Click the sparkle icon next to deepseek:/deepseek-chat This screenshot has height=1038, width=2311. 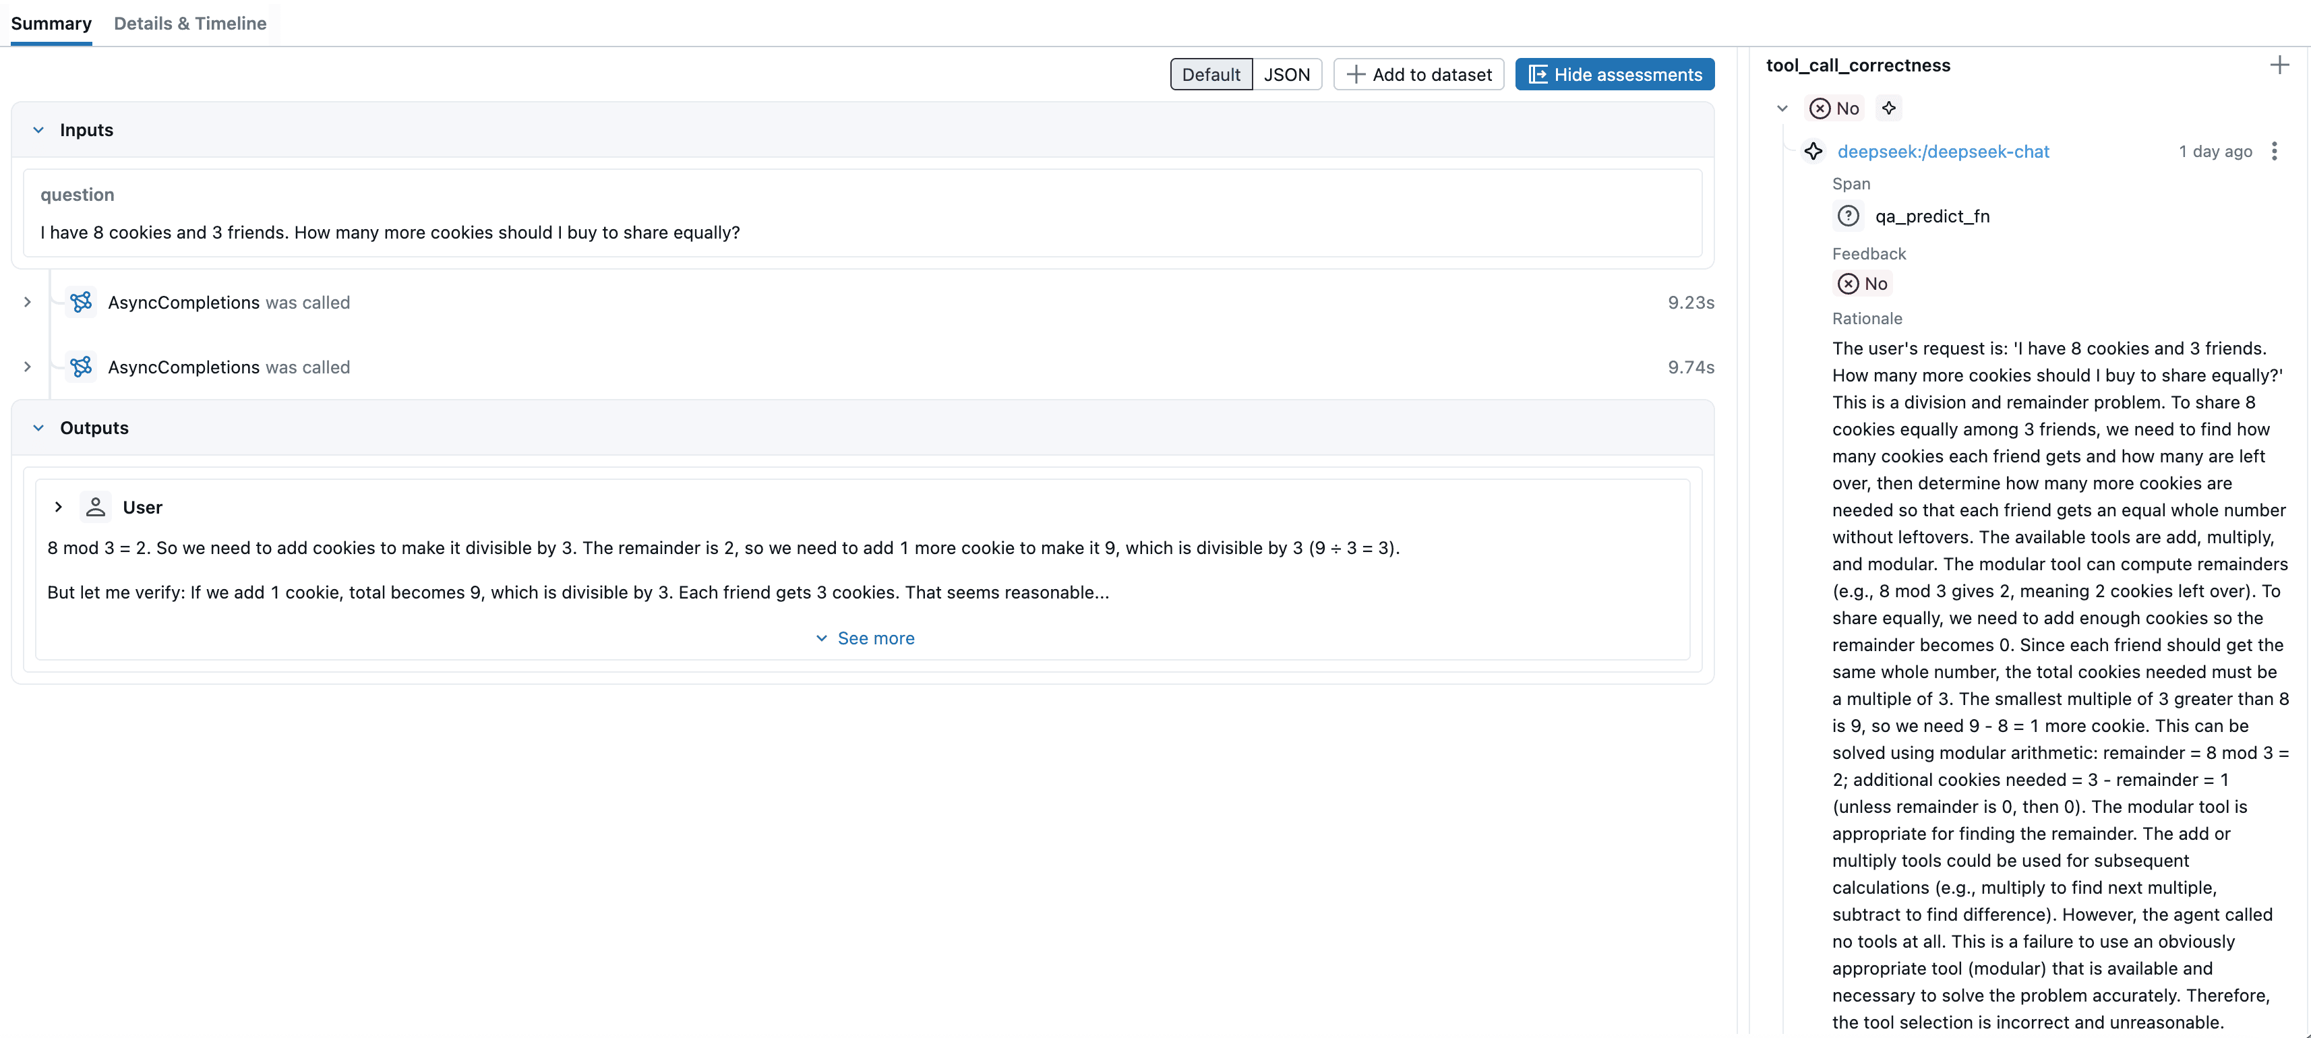(1814, 152)
